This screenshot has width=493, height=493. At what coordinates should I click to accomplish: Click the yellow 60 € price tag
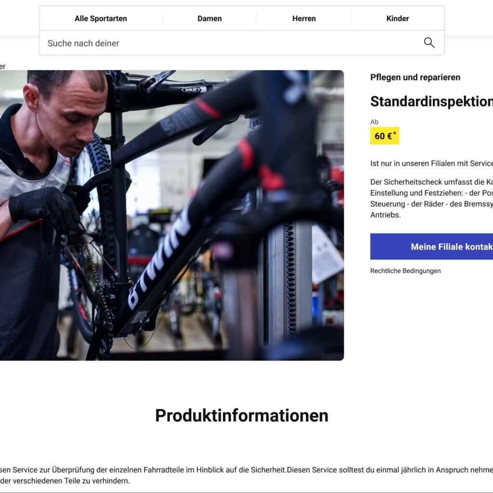pos(385,136)
